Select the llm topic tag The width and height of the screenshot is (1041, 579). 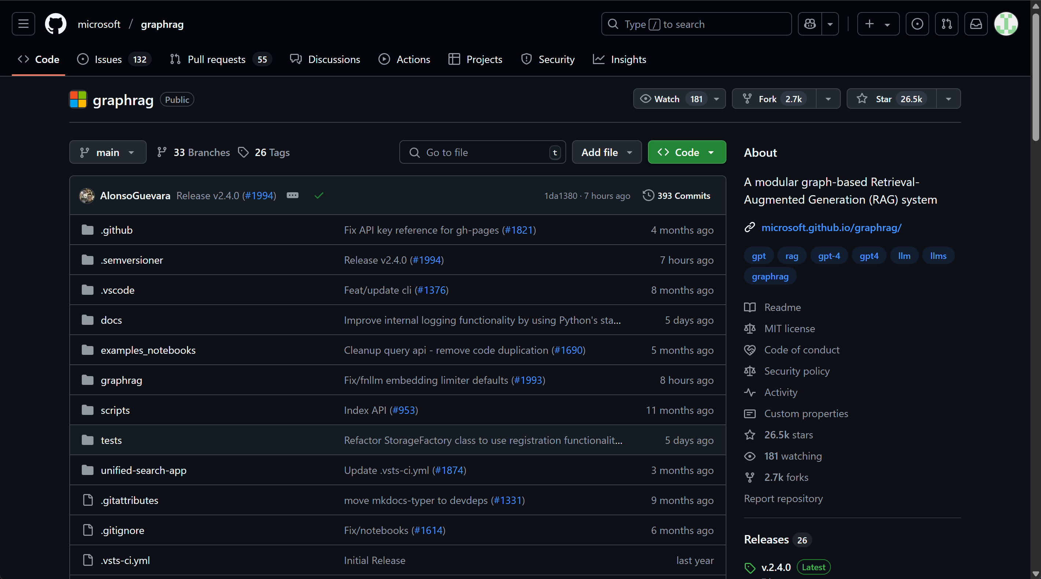(x=904, y=256)
